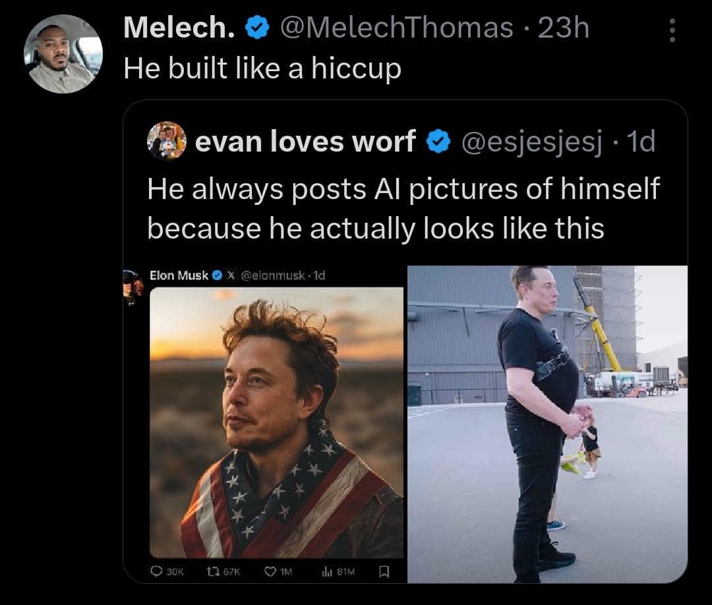Click evan loves worf's small avatar
The width and height of the screenshot is (712, 605).
pos(167,140)
